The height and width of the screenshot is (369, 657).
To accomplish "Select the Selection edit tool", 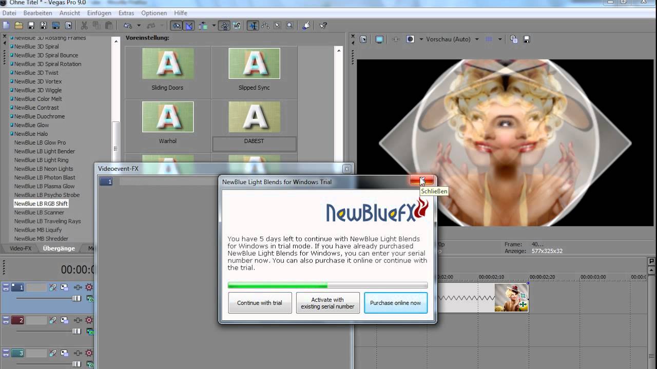I will tap(277, 26).
